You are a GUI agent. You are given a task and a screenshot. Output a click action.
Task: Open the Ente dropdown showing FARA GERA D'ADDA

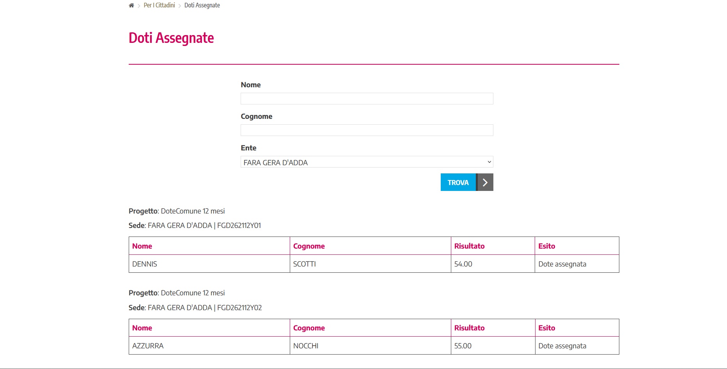click(367, 162)
